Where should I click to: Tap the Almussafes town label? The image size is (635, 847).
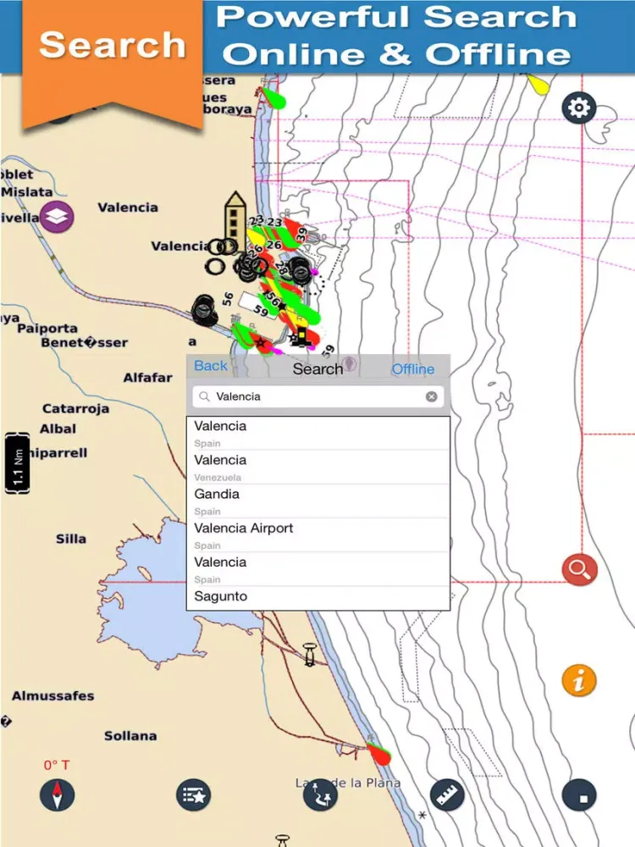(x=52, y=695)
